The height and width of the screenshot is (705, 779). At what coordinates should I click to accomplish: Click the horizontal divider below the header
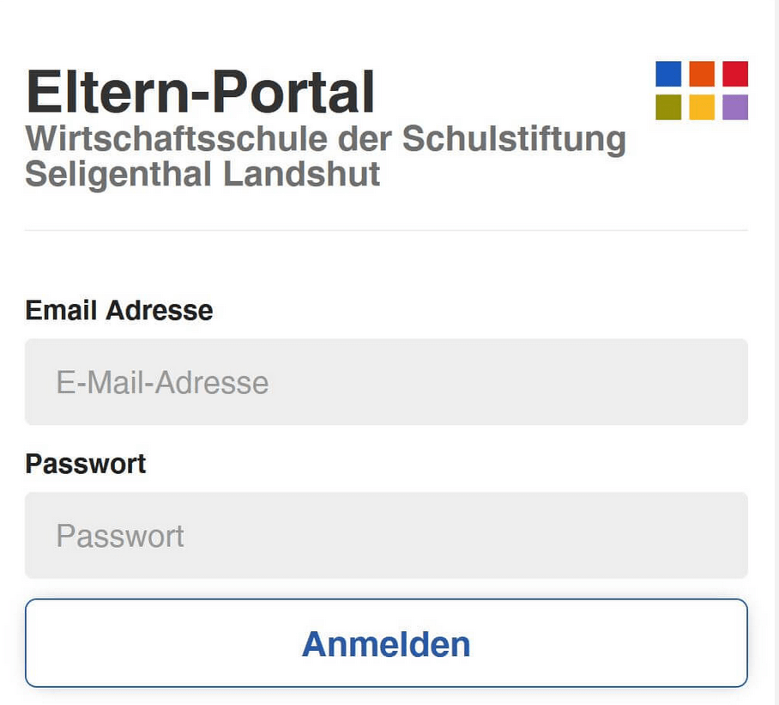tap(386, 231)
